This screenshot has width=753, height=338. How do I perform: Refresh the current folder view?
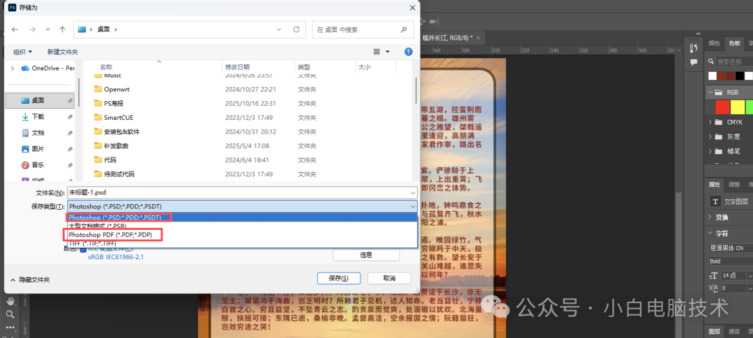click(x=296, y=29)
